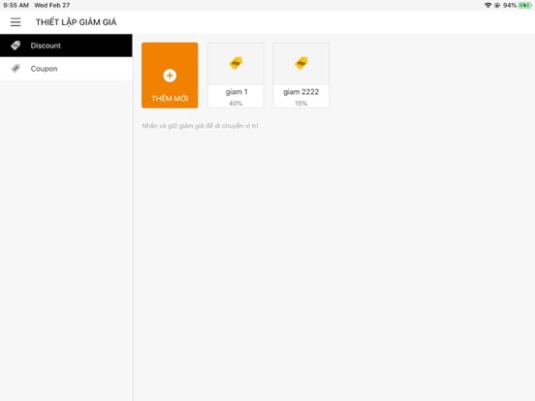Viewport: 535px width, 401px height.
Task: Click the 40% discount value
Action: coord(236,104)
